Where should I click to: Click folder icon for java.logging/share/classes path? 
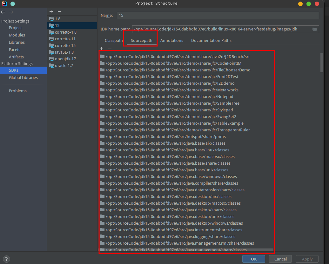coord(102,236)
